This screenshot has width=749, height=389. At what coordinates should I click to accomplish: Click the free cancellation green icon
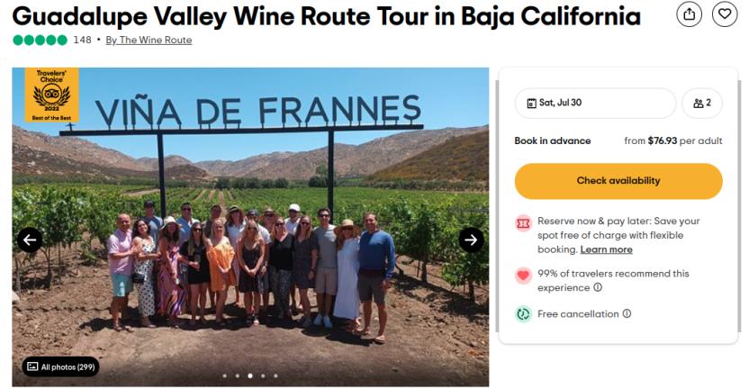pyautogui.click(x=523, y=314)
